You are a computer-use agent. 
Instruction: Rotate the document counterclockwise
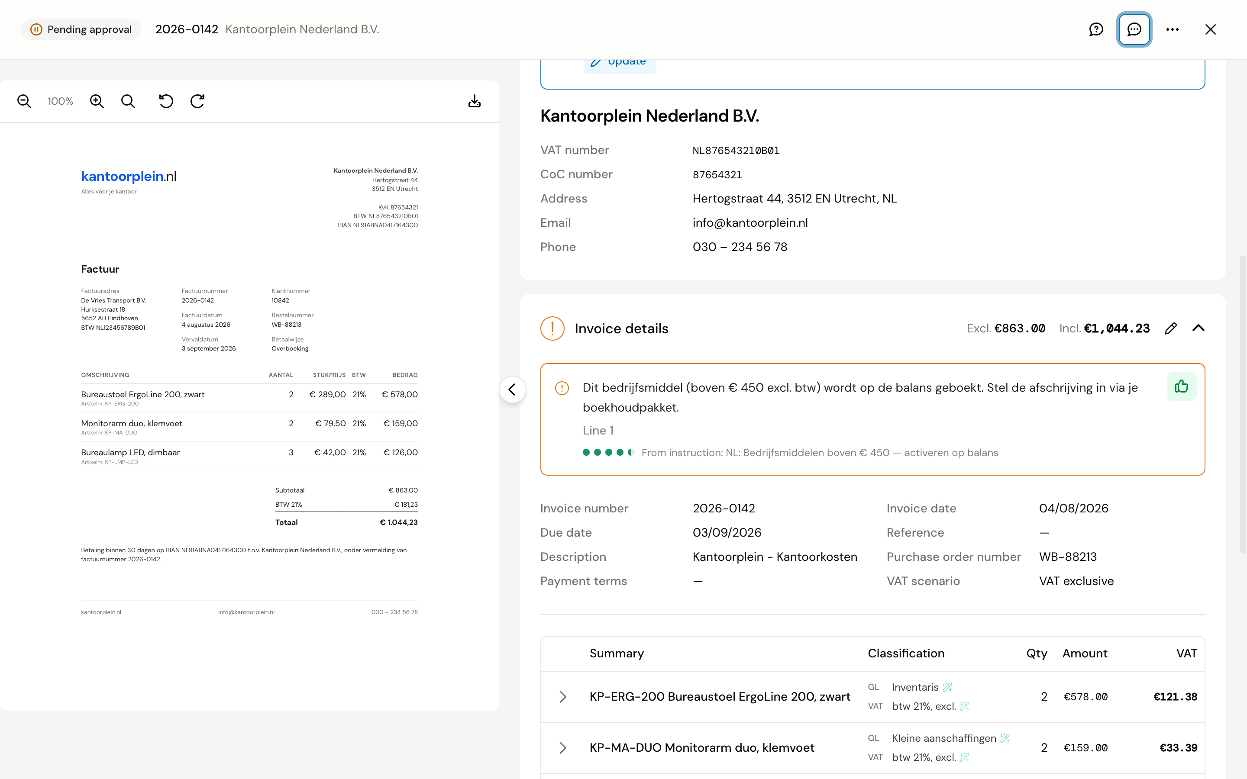click(x=166, y=101)
